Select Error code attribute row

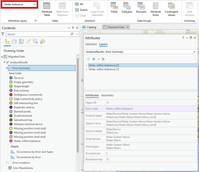[x=141, y=109]
